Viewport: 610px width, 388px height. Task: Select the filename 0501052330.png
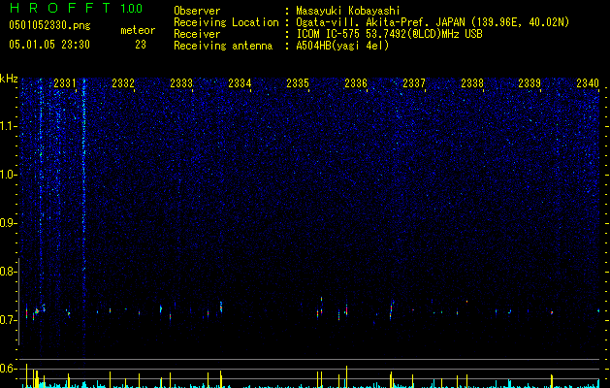point(49,25)
